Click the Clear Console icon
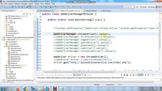Screen dimensions: 162x91 131,75
